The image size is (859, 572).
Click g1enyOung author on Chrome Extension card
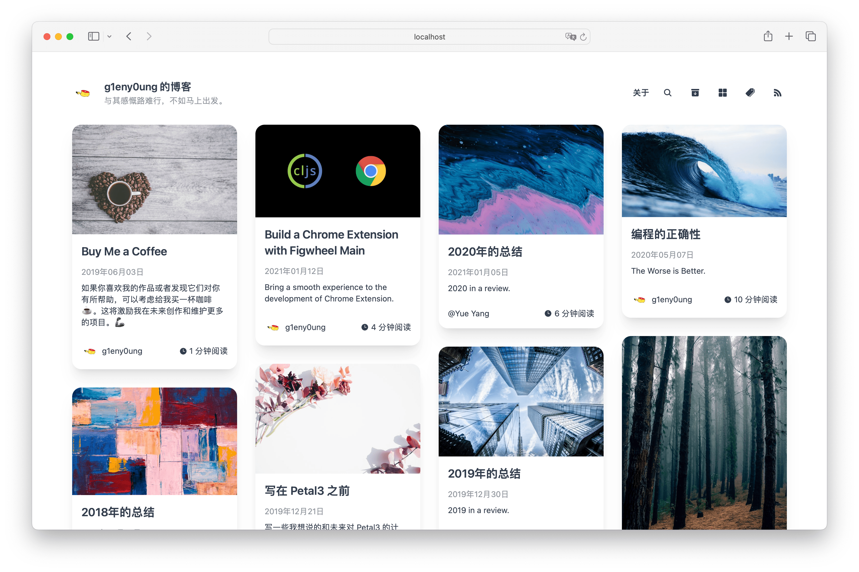(305, 327)
